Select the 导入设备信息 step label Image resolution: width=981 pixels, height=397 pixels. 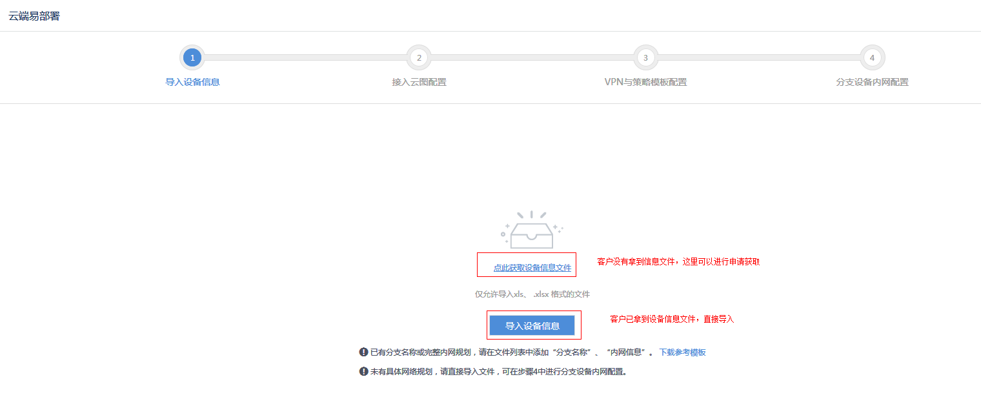pos(192,82)
